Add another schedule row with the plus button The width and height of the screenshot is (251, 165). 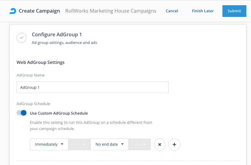tap(175, 144)
